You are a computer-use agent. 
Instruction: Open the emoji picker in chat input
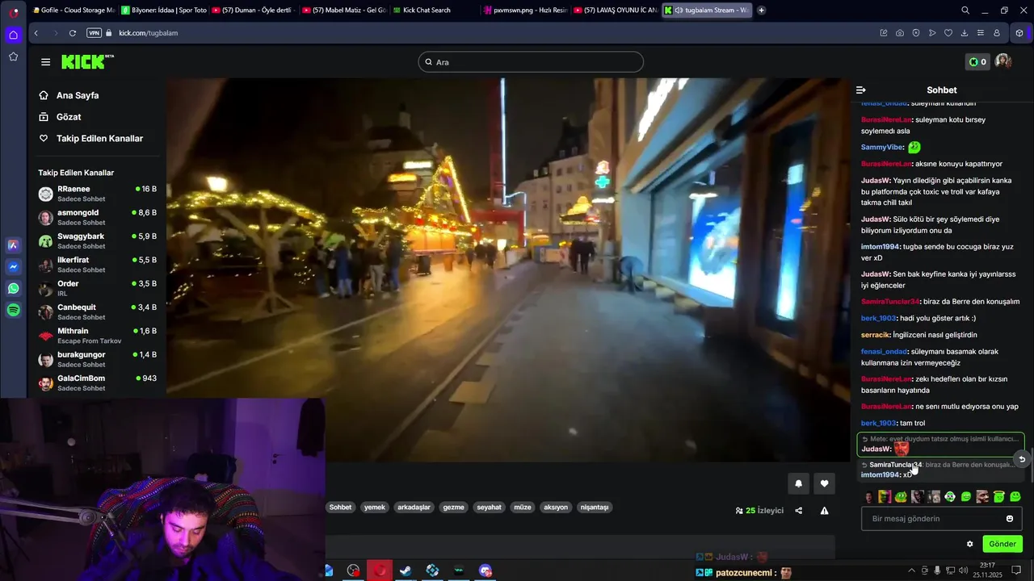1010,519
